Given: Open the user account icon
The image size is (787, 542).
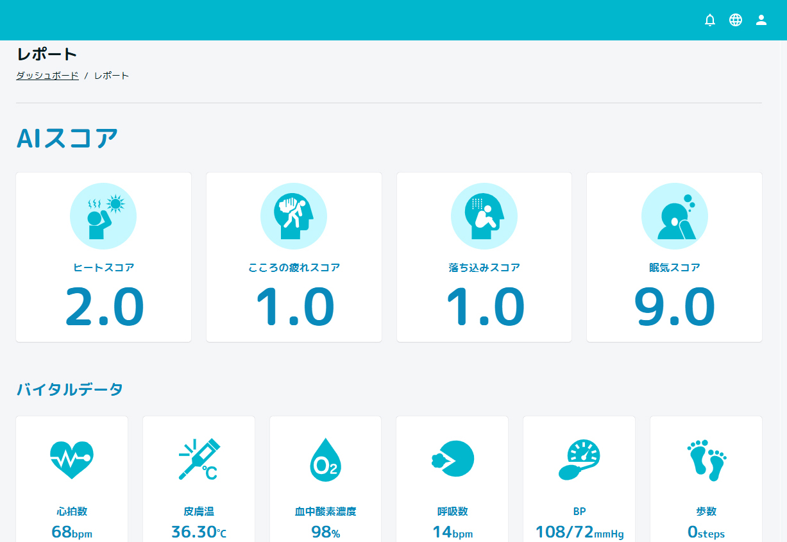Looking at the screenshot, I should [761, 20].
